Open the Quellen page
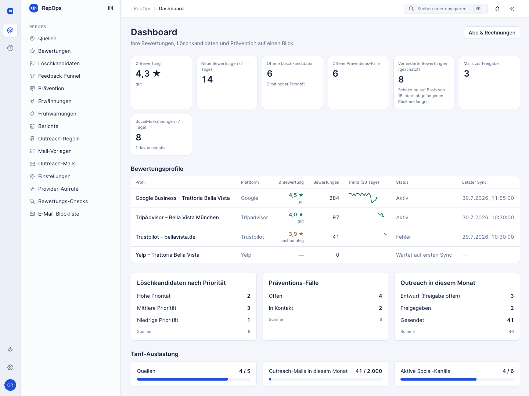Screen dimensions: 529x396 (x=71, y=38)
